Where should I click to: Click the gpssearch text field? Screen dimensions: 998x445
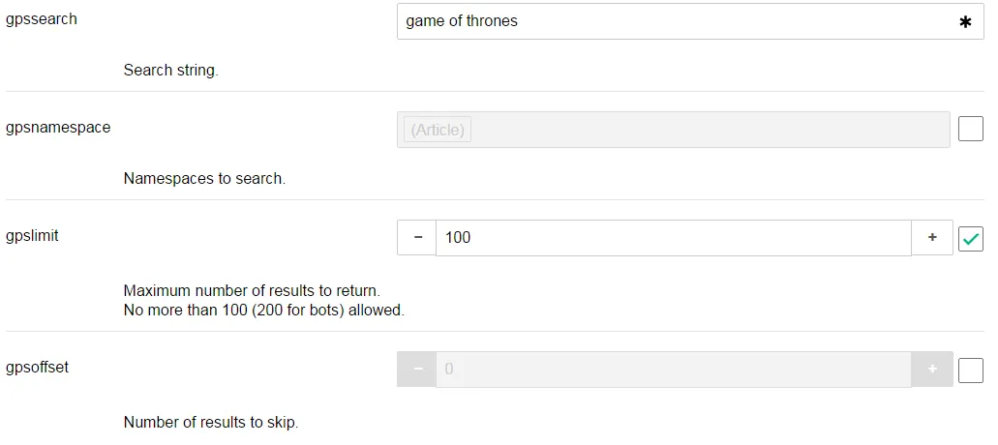(690, 21)
